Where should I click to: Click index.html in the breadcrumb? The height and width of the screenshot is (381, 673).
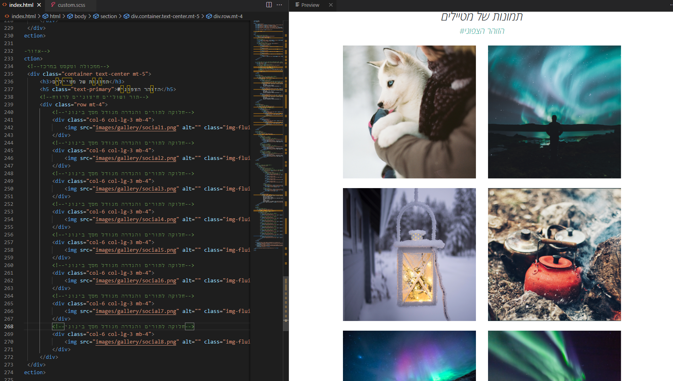(x=23, y=16)
